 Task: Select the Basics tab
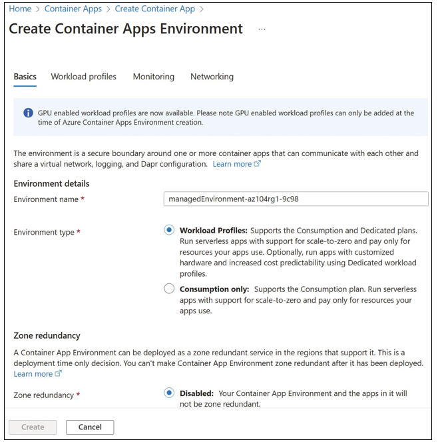pos(25,77)
